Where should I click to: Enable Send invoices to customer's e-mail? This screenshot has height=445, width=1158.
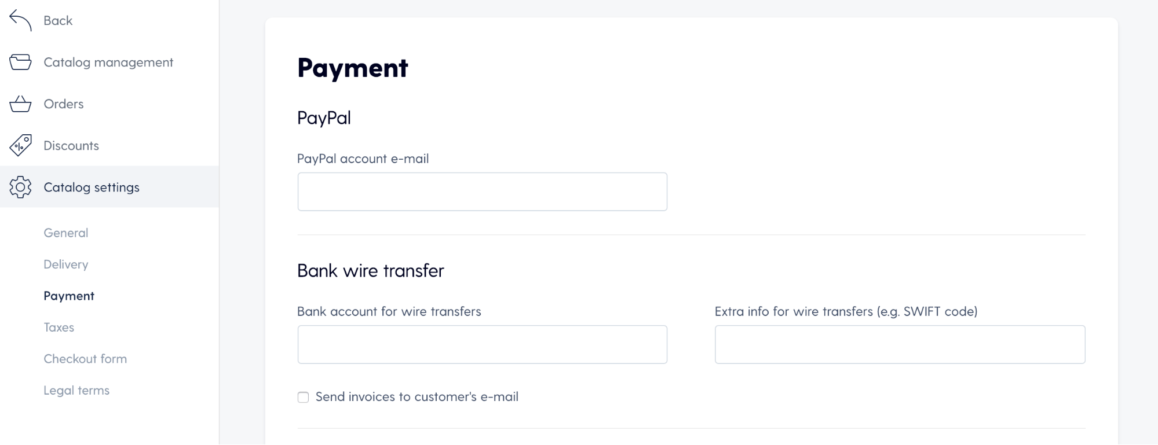tap(303, 397)
